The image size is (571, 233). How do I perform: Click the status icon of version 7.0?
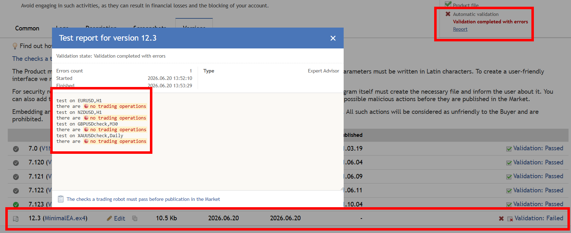pos(16,149)
